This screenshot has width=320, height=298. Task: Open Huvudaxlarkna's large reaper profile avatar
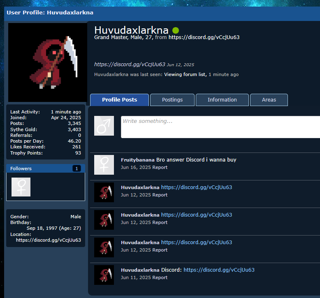click(48, 62)
